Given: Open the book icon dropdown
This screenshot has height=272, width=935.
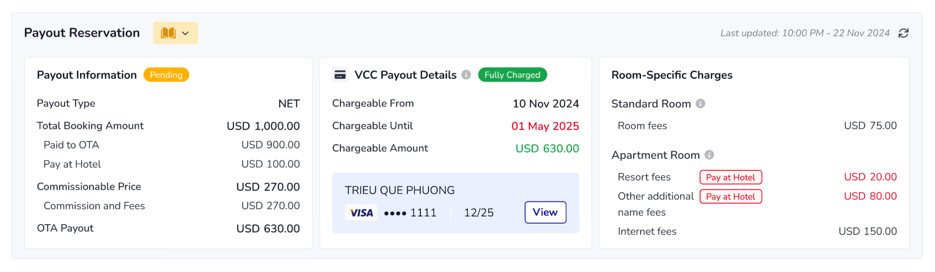Looking at the screenshot, I should [x=175, y=33].
